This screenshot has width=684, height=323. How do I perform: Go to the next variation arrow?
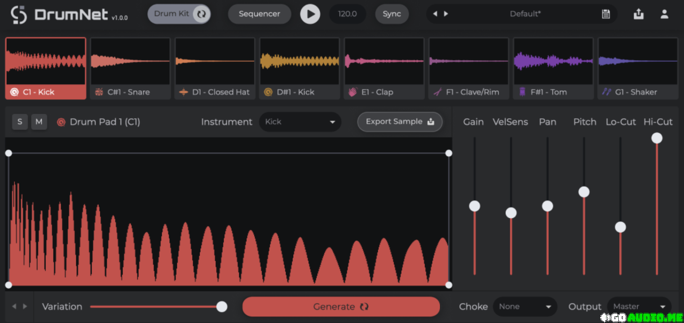[25, 307]
